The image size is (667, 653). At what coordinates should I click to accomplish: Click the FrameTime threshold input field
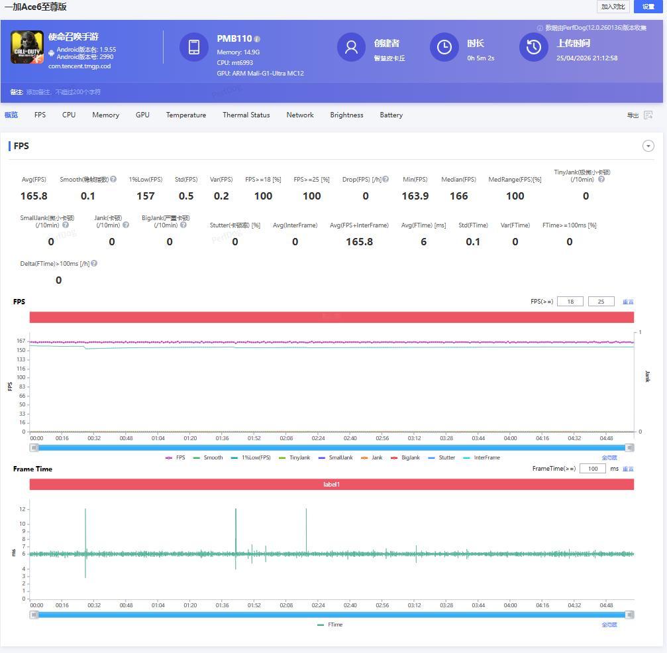click(x=592, y=469)
